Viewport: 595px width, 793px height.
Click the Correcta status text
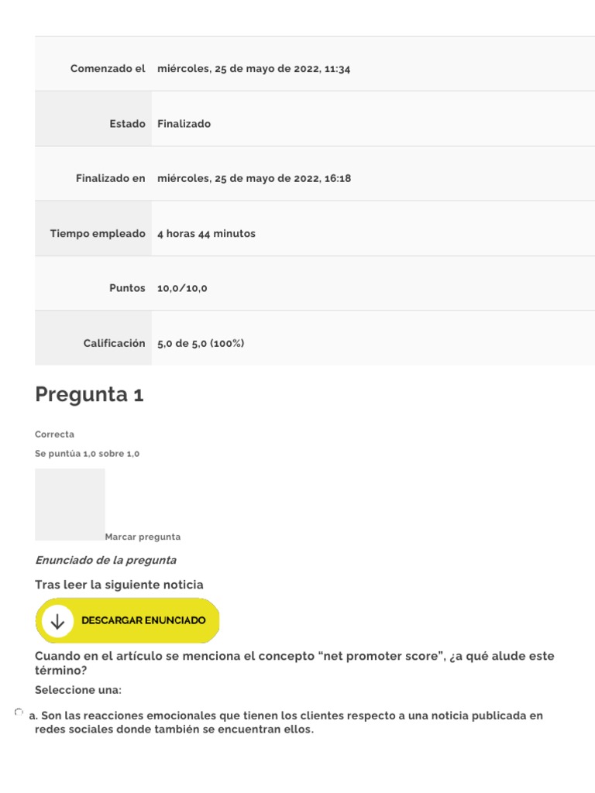coord(55,434)
